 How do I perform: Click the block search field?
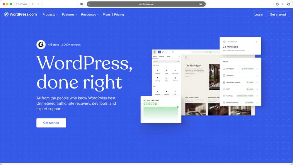point(166,62)
